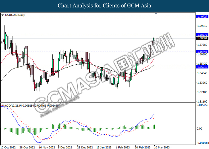Click the 1 Feb 2023 date label

tap(123, 148)
